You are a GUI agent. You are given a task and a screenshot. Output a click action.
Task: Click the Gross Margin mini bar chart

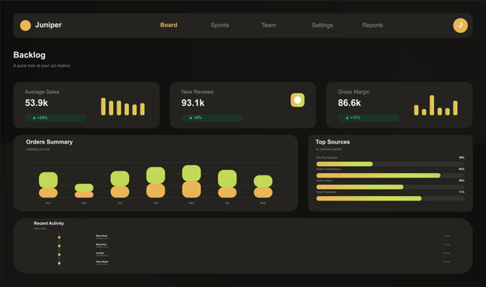436,105
